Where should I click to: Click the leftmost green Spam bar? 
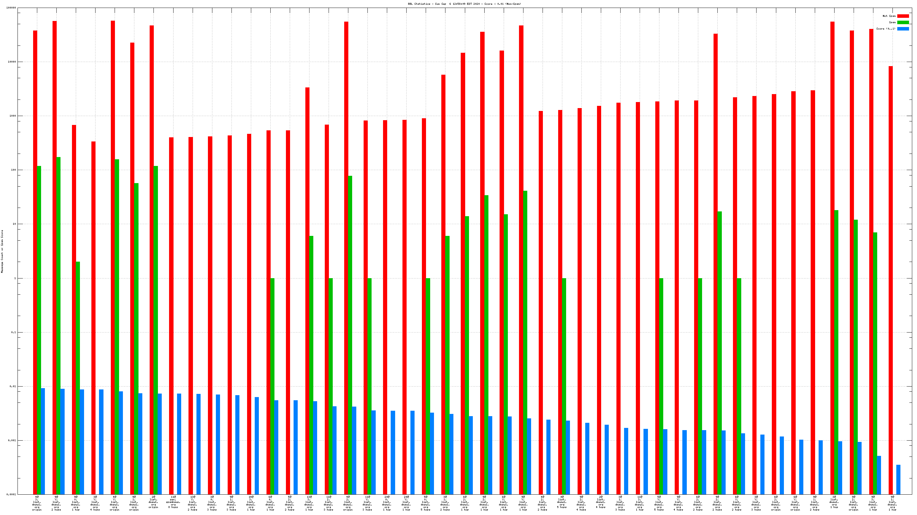click(x=39, y=330)
